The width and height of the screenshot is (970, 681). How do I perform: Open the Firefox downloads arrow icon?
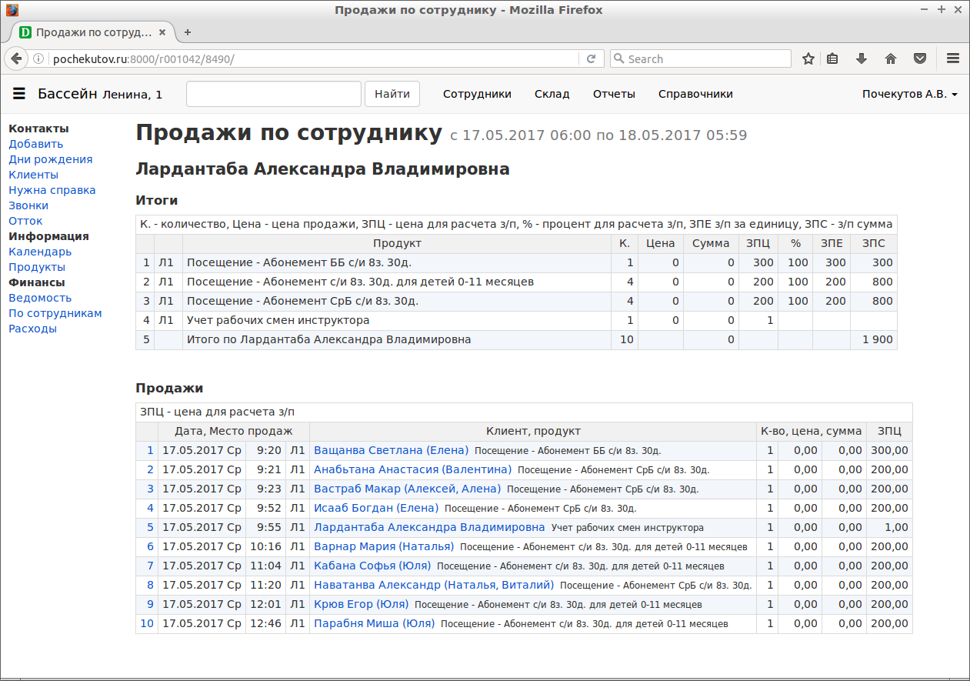862,59
